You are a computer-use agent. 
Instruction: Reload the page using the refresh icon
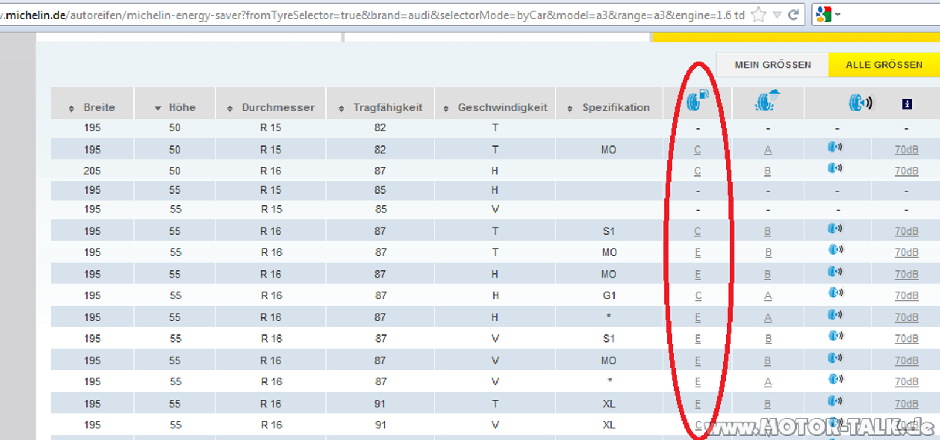tap(794, 15)
